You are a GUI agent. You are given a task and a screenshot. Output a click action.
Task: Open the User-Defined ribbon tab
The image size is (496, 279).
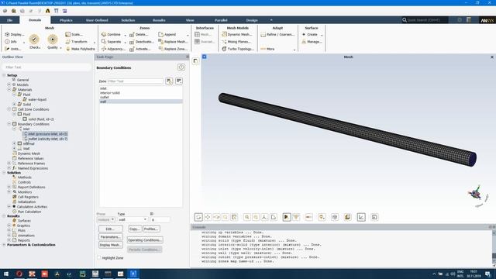97,20
